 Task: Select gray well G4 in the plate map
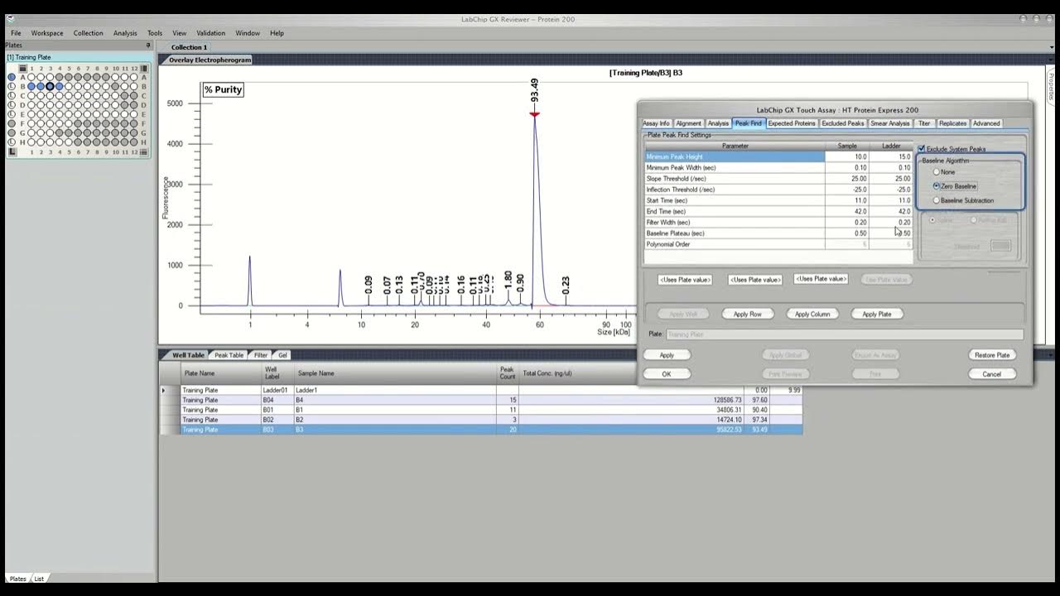coord(59,132)
